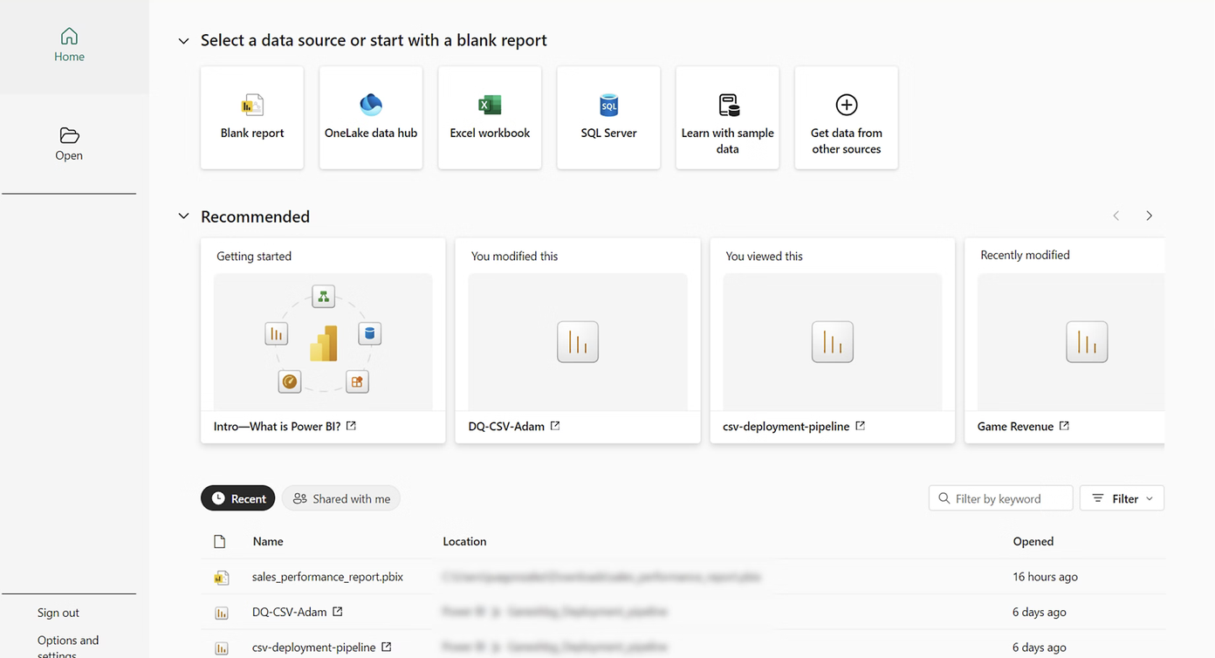Click the search magnifier icon in filter box
Image resolution: width=1215 pixels, height=658 pixels.
click(x=944, y=498)
